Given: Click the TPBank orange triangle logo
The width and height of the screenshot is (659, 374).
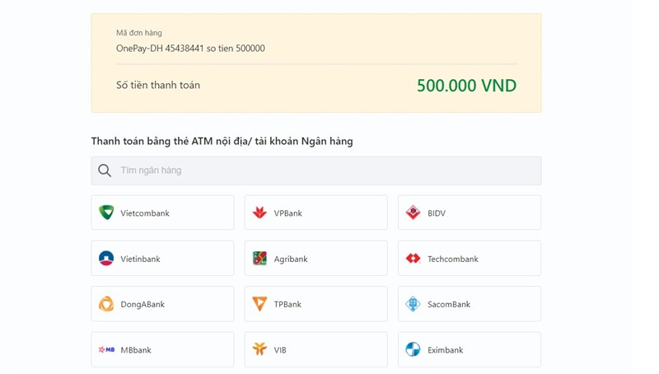Looking at the screenshot, I should [x=259, y=304].
